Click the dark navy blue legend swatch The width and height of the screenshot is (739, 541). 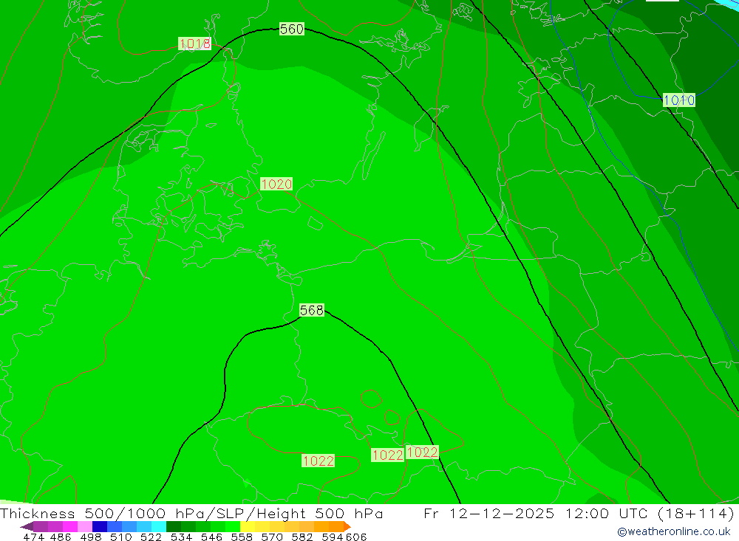[x=98, y=526]
